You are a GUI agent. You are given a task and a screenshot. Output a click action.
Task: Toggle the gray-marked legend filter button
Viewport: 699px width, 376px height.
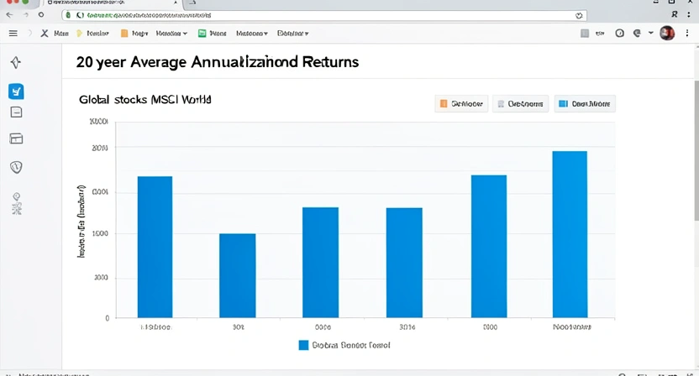tap(520, 104)
